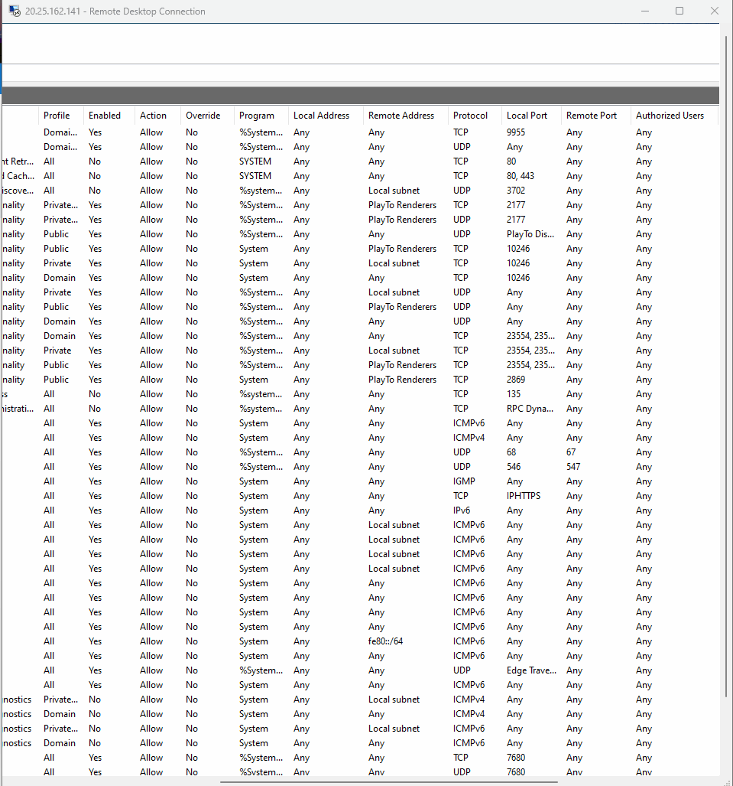This screenshot has height=786, width=733.
Task: Click SYSTEM program in the port 80 row
Action: 255,161
